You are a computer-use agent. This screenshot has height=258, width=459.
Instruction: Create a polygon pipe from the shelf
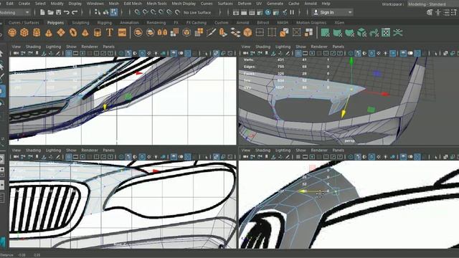click(98, 32)
